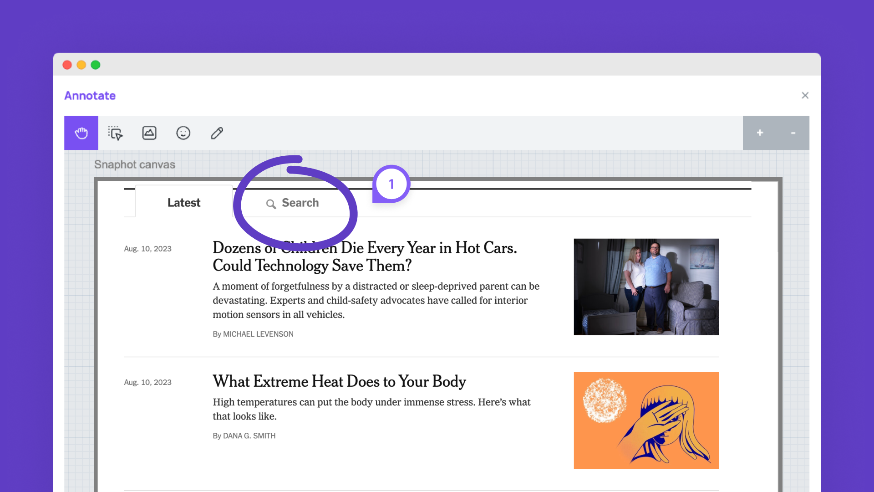This screenshot has height=492, width=874.
Task: Click the Annotate title label
Action: coord(90,96)
